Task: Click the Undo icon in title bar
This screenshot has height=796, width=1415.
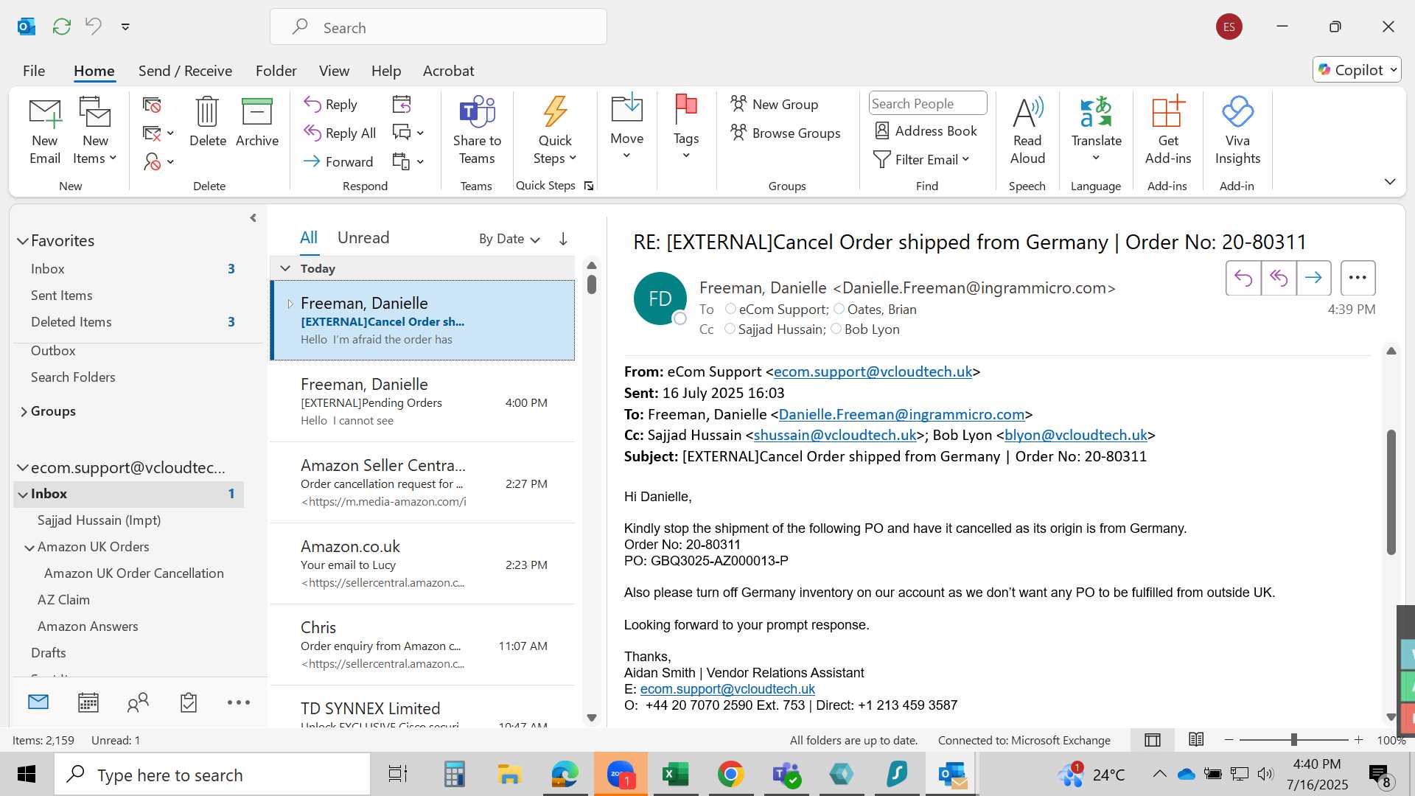Action: click(94, 27)
